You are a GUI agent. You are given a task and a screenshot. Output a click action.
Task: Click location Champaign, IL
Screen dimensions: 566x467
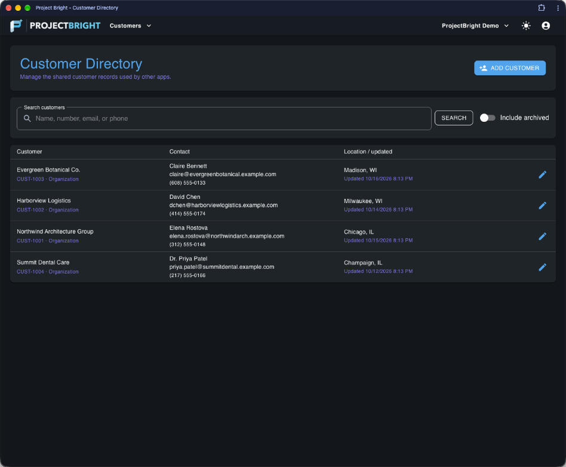[363, 263]
